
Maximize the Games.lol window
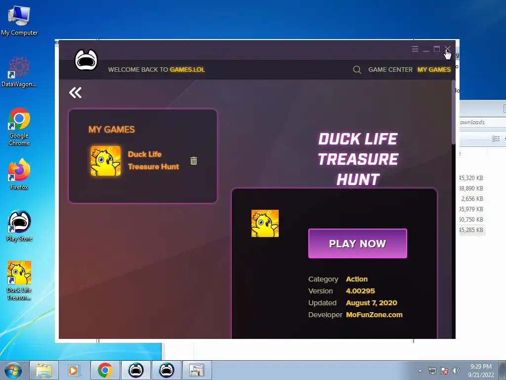coord(437,49)
